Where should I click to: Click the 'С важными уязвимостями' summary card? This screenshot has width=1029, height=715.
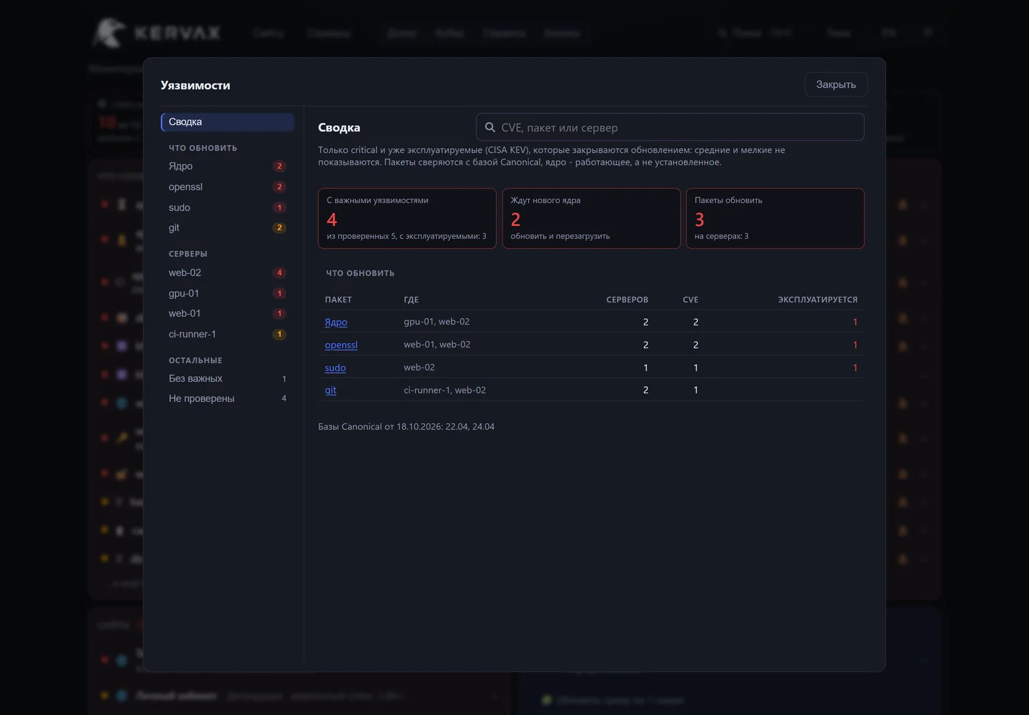pyautogui.click(x=407, y=218)
